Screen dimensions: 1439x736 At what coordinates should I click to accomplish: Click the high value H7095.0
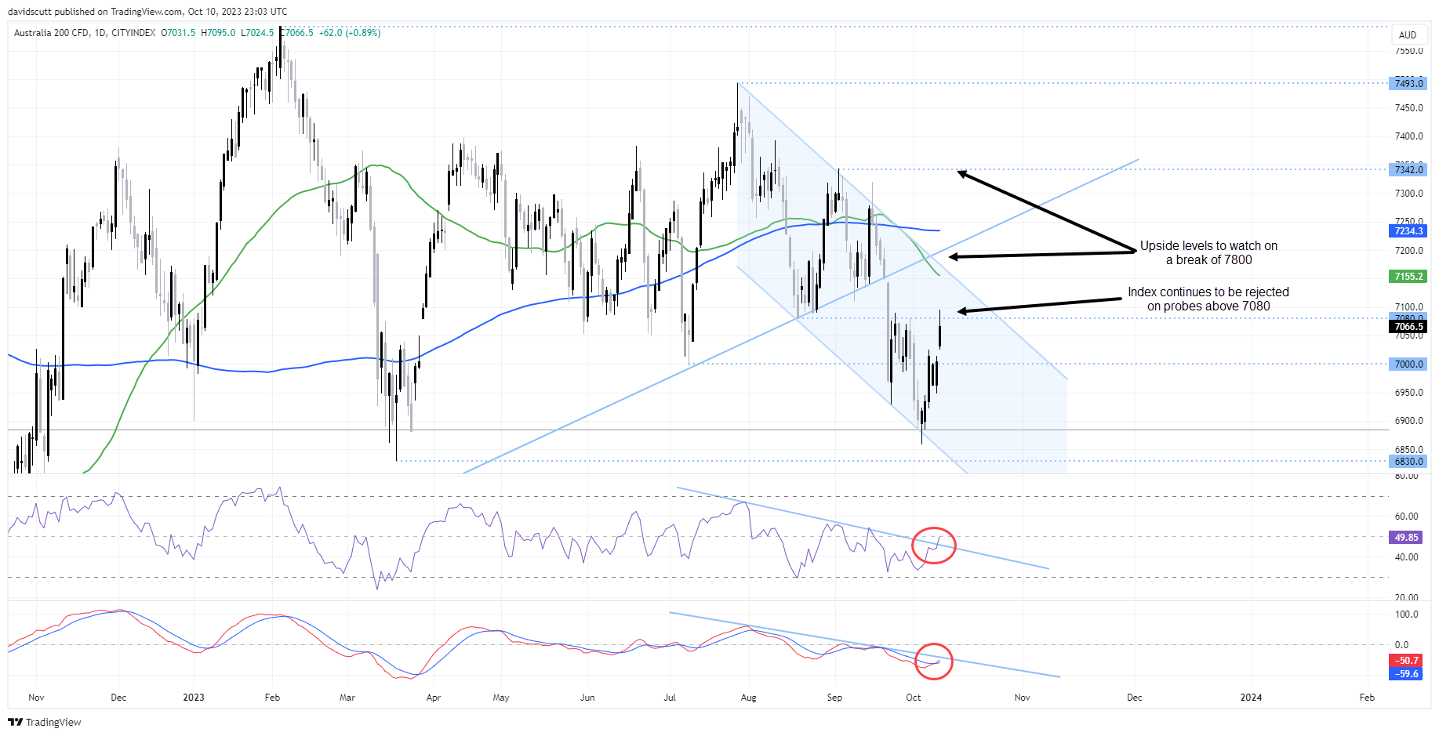pos(218,33)
